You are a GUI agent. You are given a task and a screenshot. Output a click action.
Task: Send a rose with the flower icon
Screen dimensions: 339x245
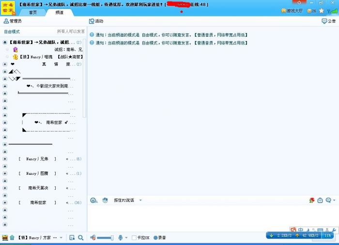[311, 200]
